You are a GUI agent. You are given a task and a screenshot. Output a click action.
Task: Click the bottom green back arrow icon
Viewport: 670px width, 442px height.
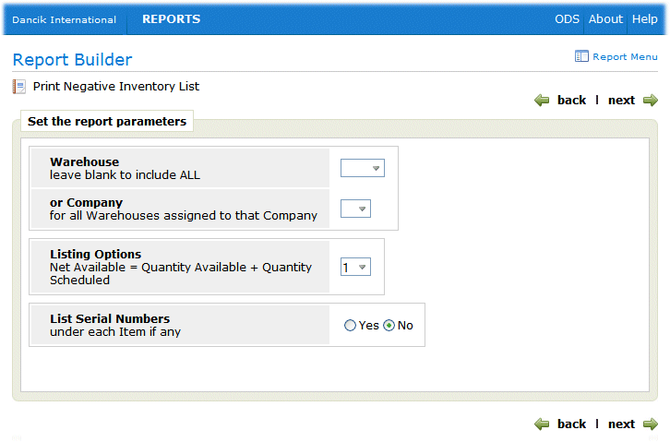point(542,424)
